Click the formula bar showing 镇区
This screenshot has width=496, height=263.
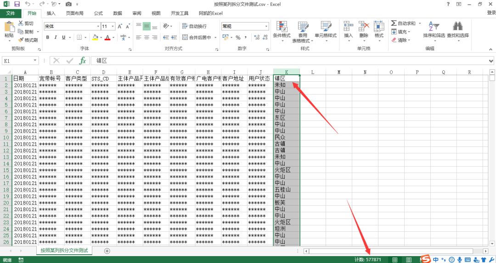[289, 61]
